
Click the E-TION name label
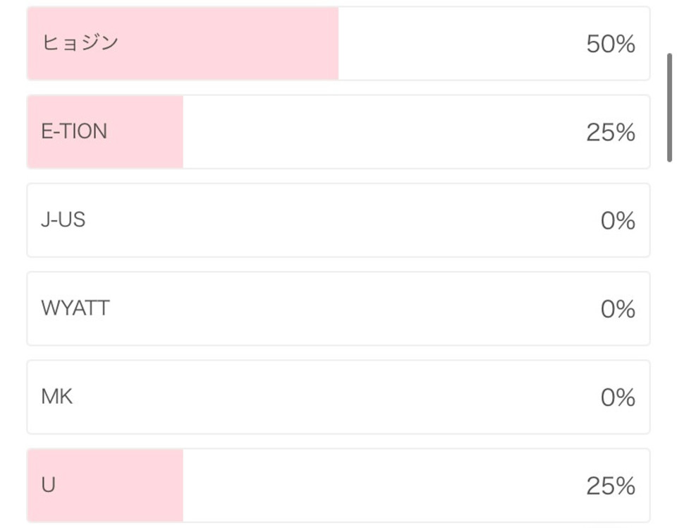tap(74, 131)
